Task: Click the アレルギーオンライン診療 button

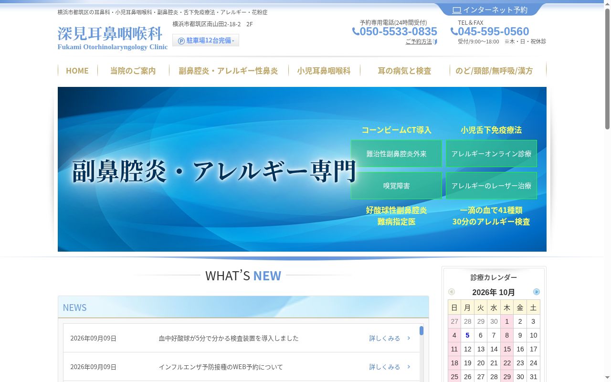Action: point(491,154)
